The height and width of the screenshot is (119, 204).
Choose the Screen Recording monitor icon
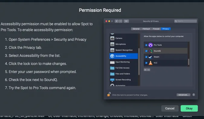[x=112, y=80]
